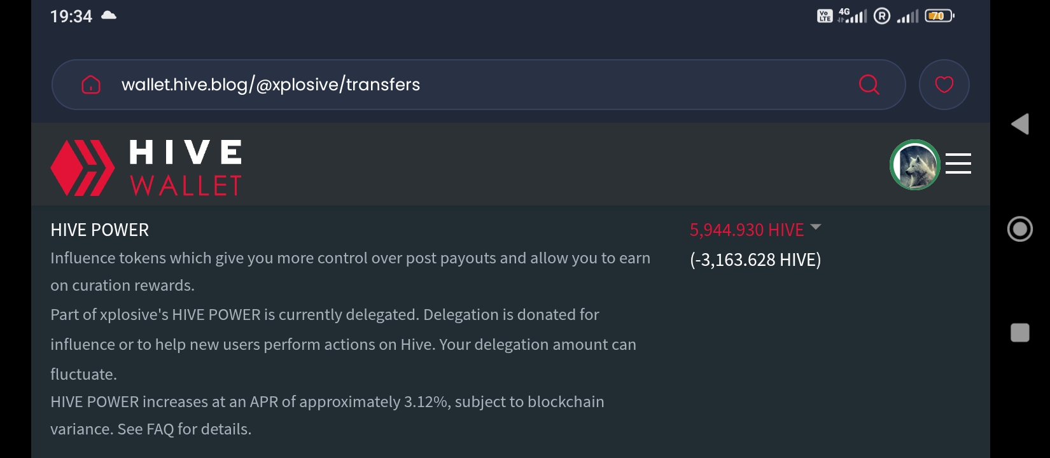This screenshot has width=1050, height=458.
Task: Tap the 4G signal strength icon
Action: (852, 16)
